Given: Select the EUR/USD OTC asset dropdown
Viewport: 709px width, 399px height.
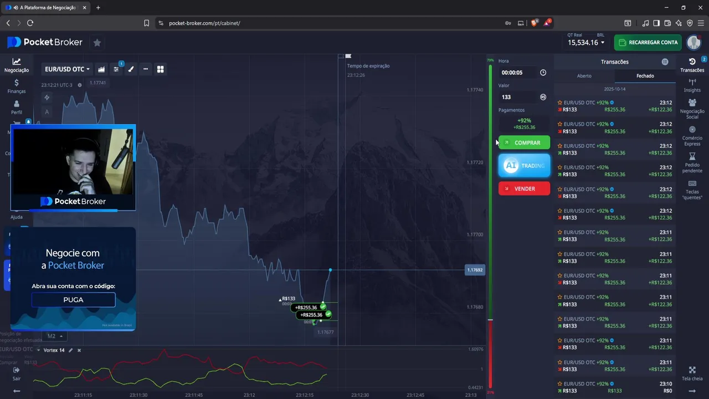Looking at the screenshot, I should [x=67, y=69].
